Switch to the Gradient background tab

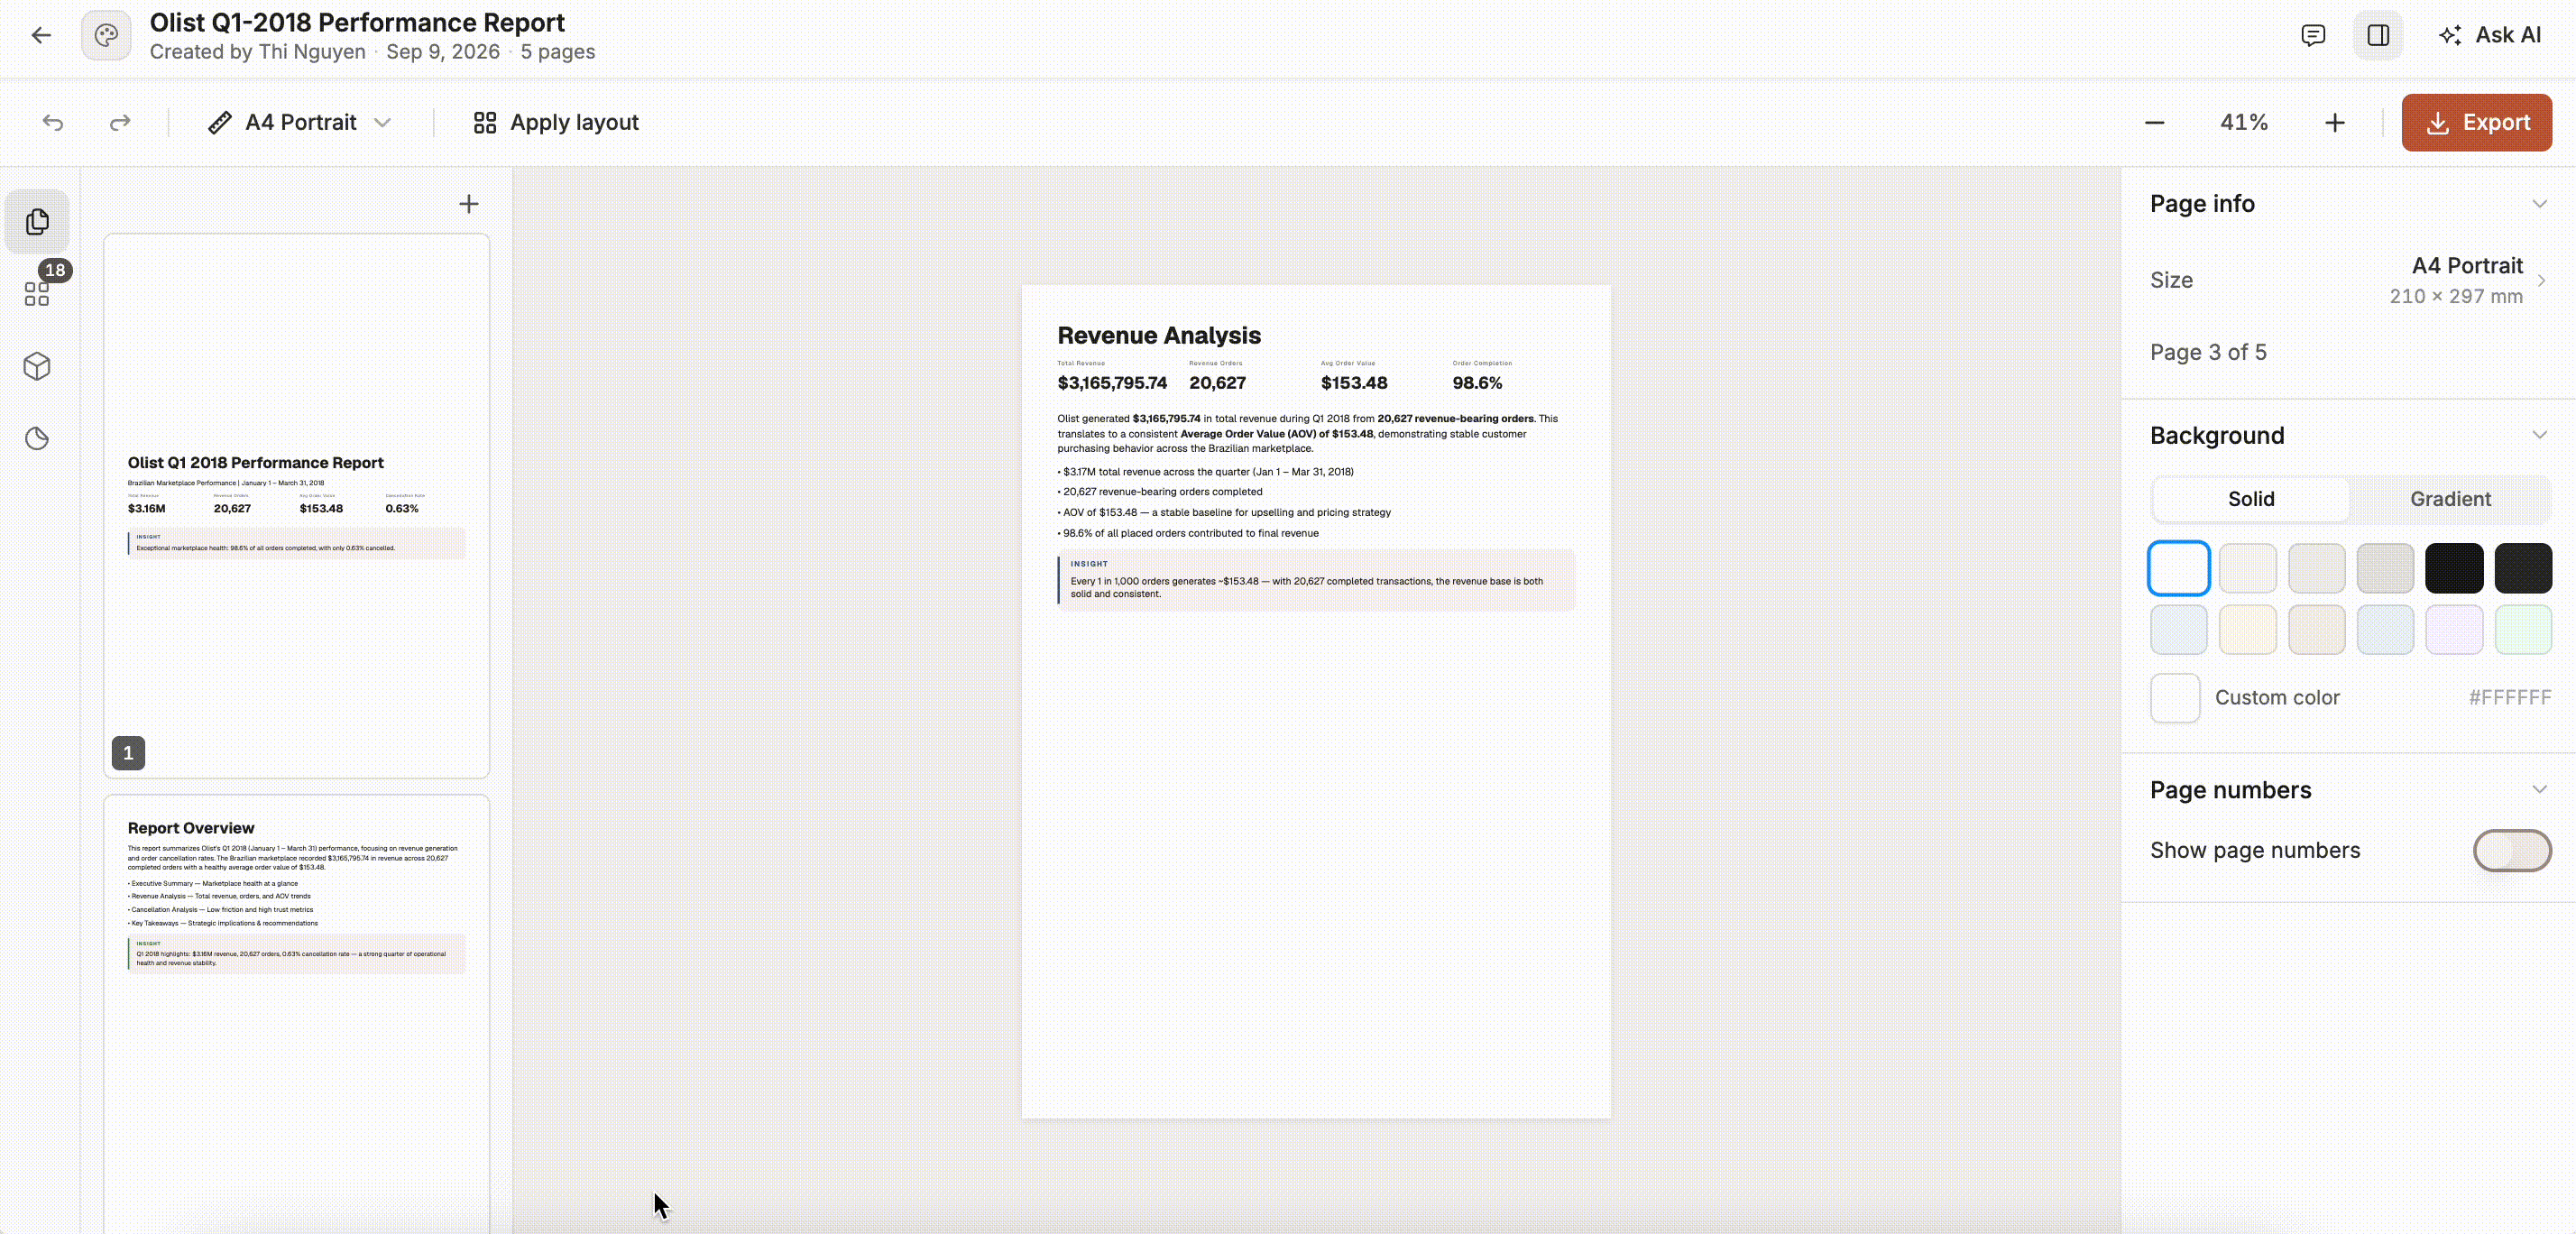2450,499
